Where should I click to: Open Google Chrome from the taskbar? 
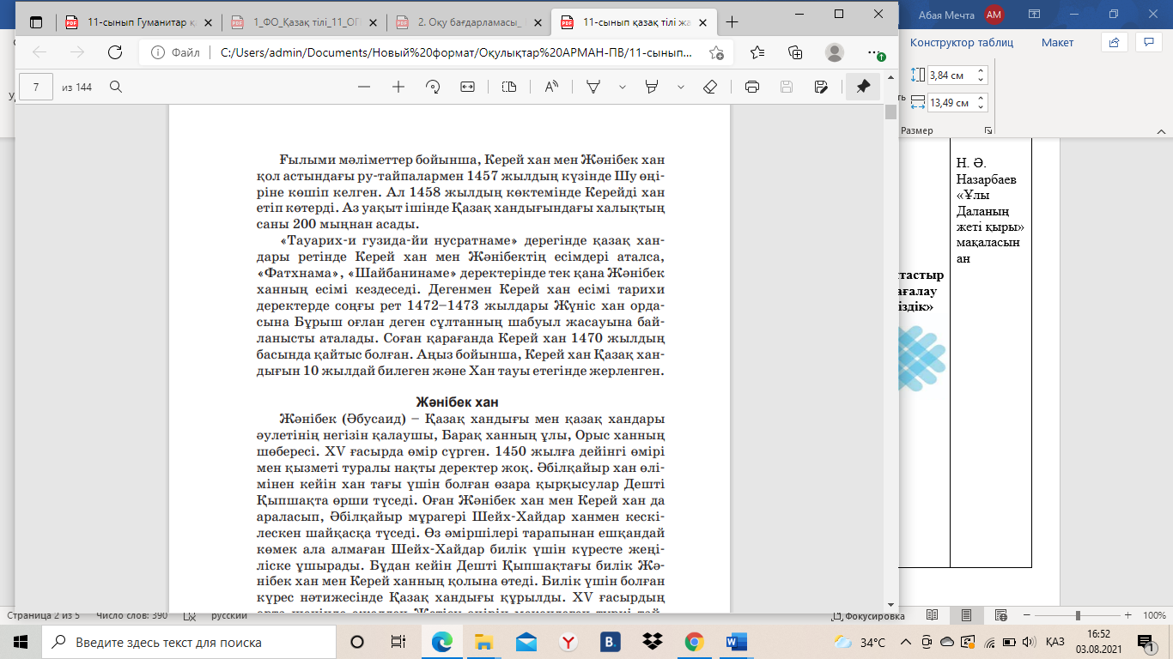[695, 642]
